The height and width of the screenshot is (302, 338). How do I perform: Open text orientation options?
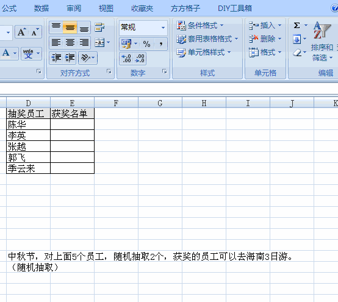click(88, 58)
